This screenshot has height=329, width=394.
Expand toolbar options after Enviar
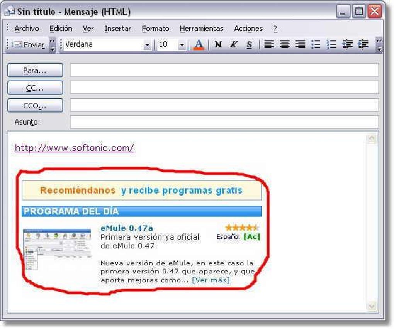tap(52, 45)
